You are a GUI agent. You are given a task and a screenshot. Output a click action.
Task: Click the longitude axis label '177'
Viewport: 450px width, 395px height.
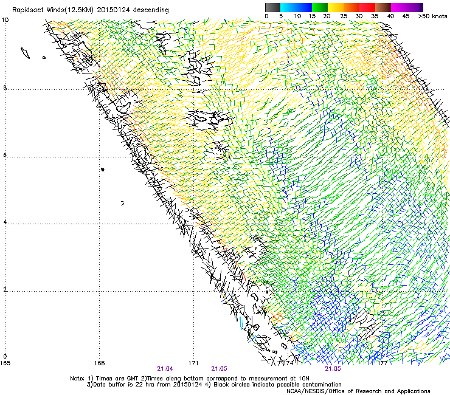pyautogui.click(x=382, y=363)
